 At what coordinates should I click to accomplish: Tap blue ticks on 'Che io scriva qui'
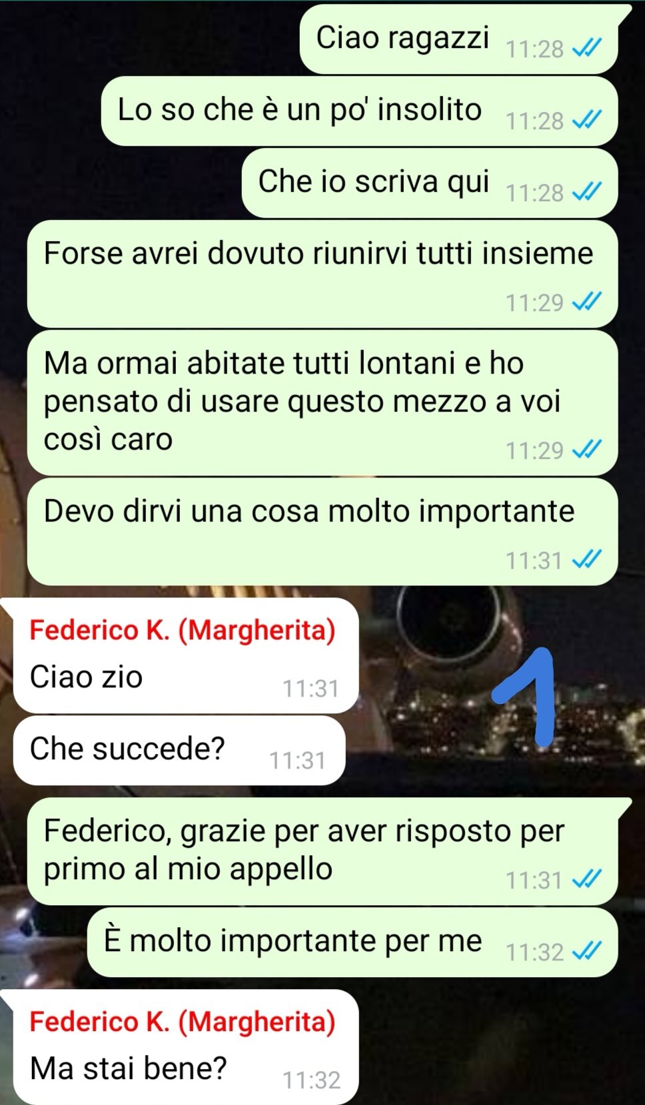click(587, 192)
